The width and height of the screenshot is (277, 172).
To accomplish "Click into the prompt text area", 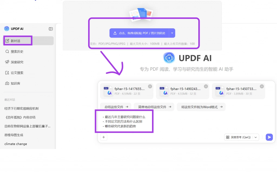I will pyautogui.click(x=186, y=122).
